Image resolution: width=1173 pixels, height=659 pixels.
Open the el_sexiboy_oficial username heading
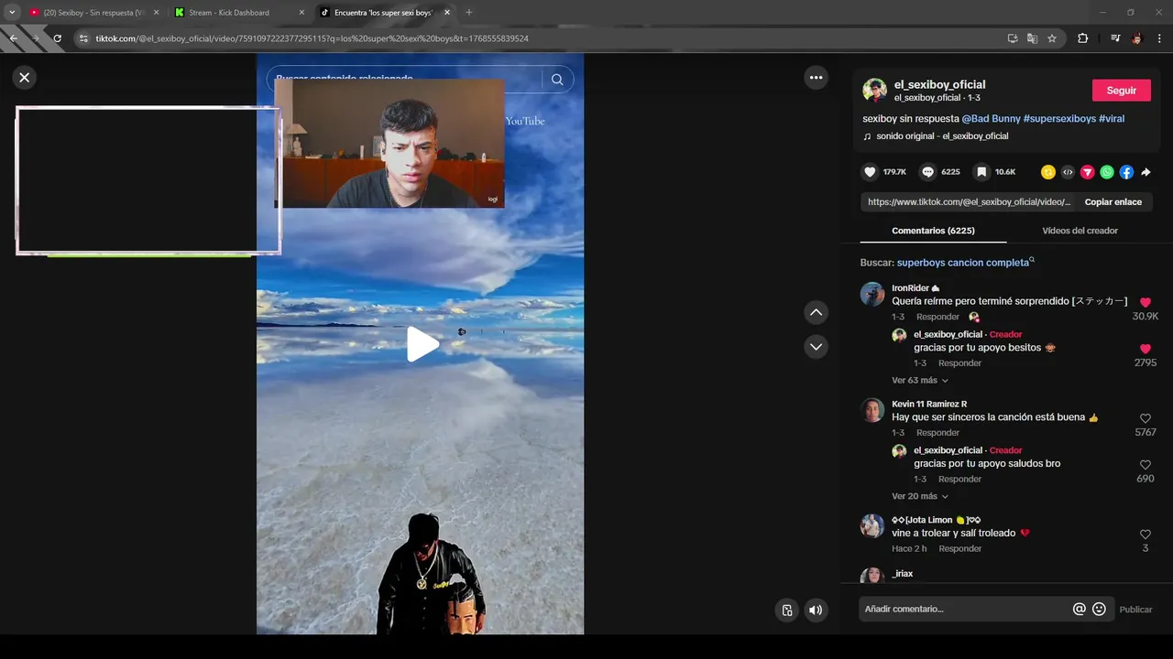pyautogui.click(x=939, y=84)
